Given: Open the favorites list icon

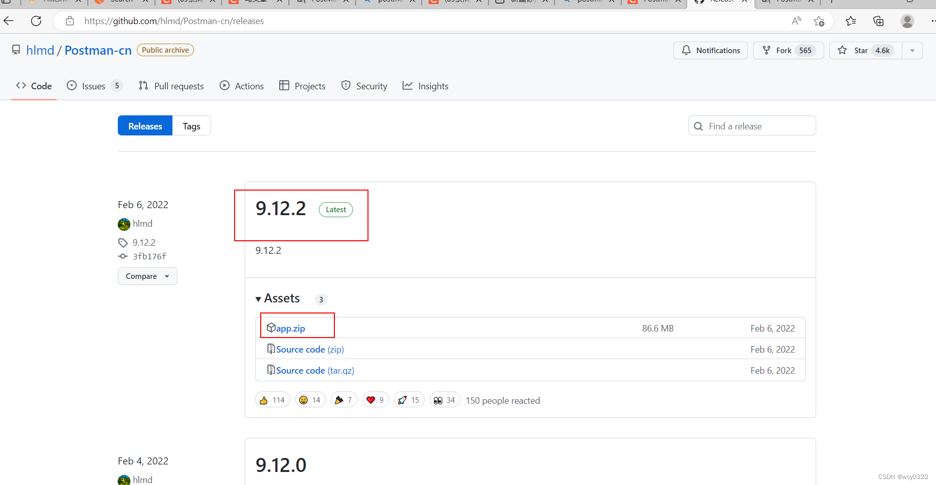Looking at the screenshot, I should [851, 21].
